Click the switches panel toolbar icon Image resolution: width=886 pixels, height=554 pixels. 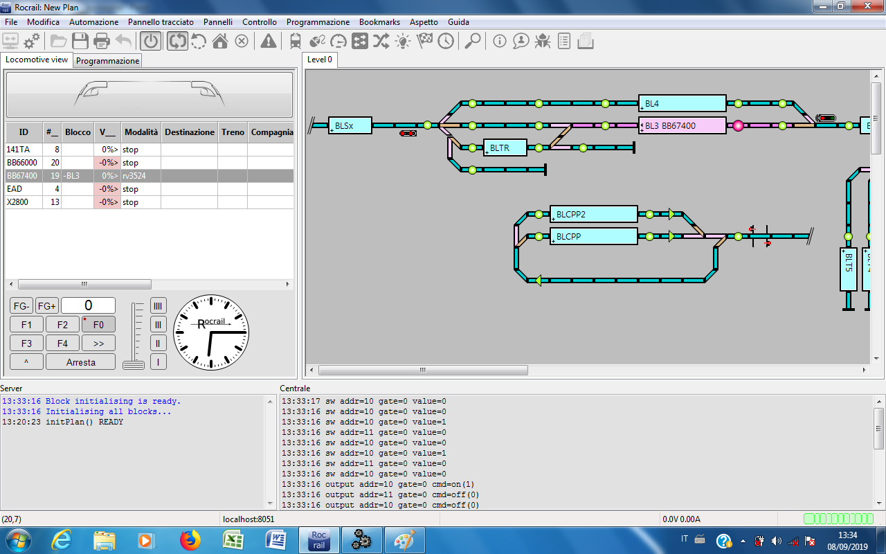[360, 41]
